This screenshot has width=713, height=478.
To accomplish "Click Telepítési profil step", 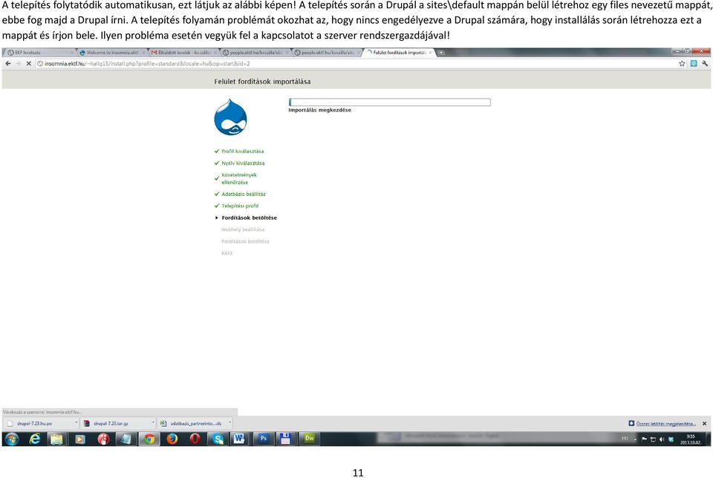I will pyautogui.click(x=240, y=206).
